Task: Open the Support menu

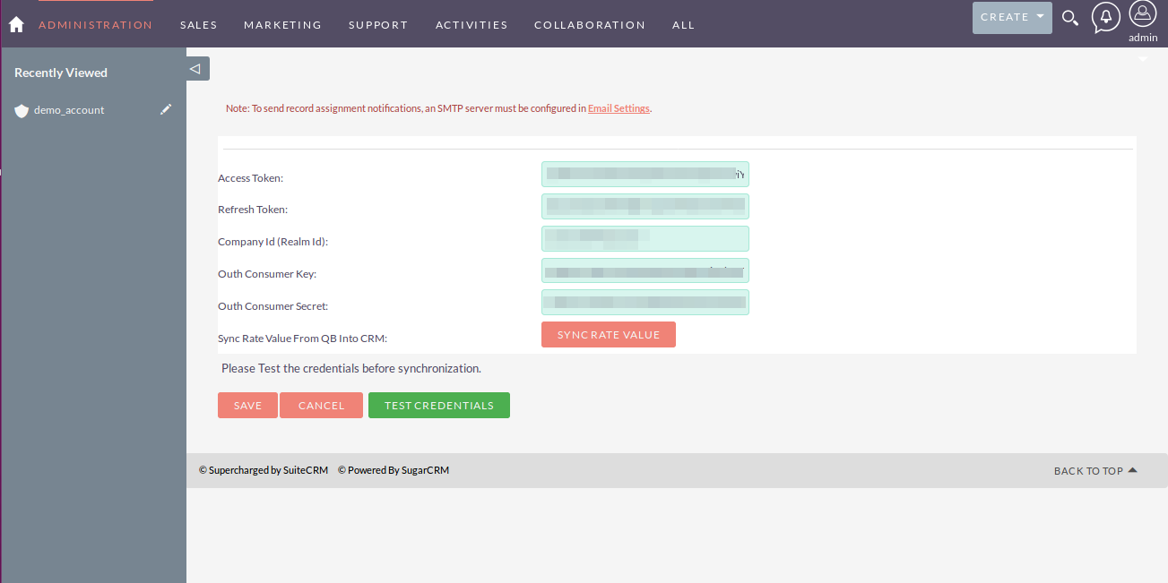Action: pos(378,25)
